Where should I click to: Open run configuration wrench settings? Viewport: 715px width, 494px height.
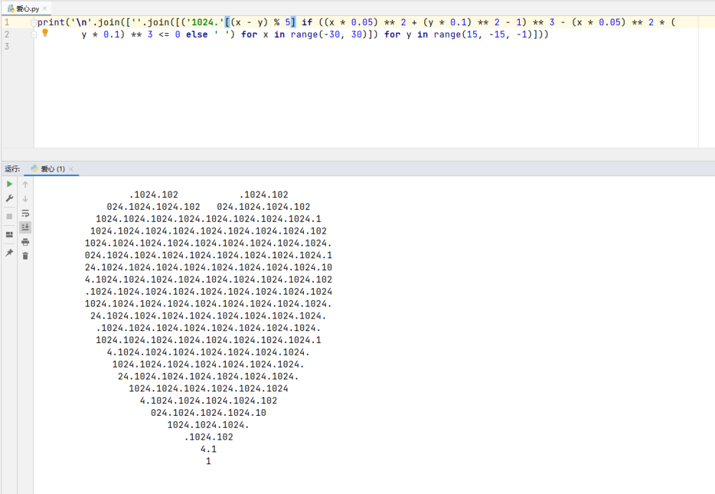coord(9,199)
